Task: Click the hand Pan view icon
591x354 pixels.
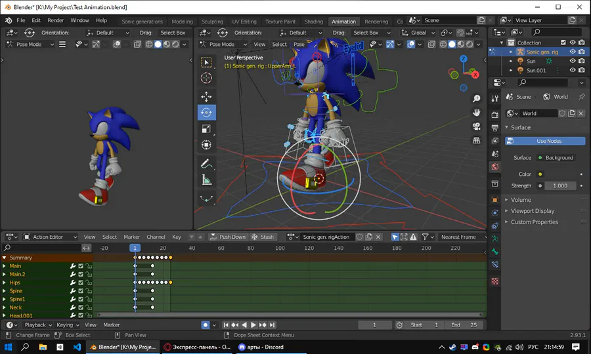Action: click(477, 113)
